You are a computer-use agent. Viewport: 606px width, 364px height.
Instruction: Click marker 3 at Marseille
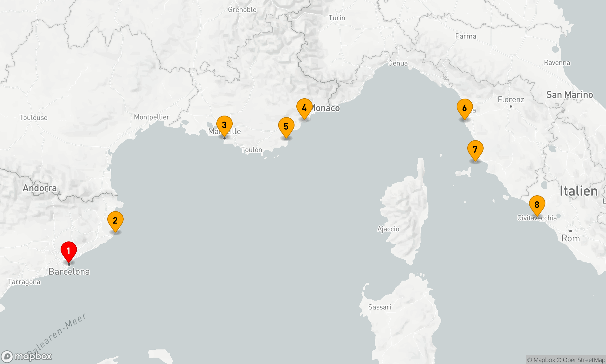[224, 125]
